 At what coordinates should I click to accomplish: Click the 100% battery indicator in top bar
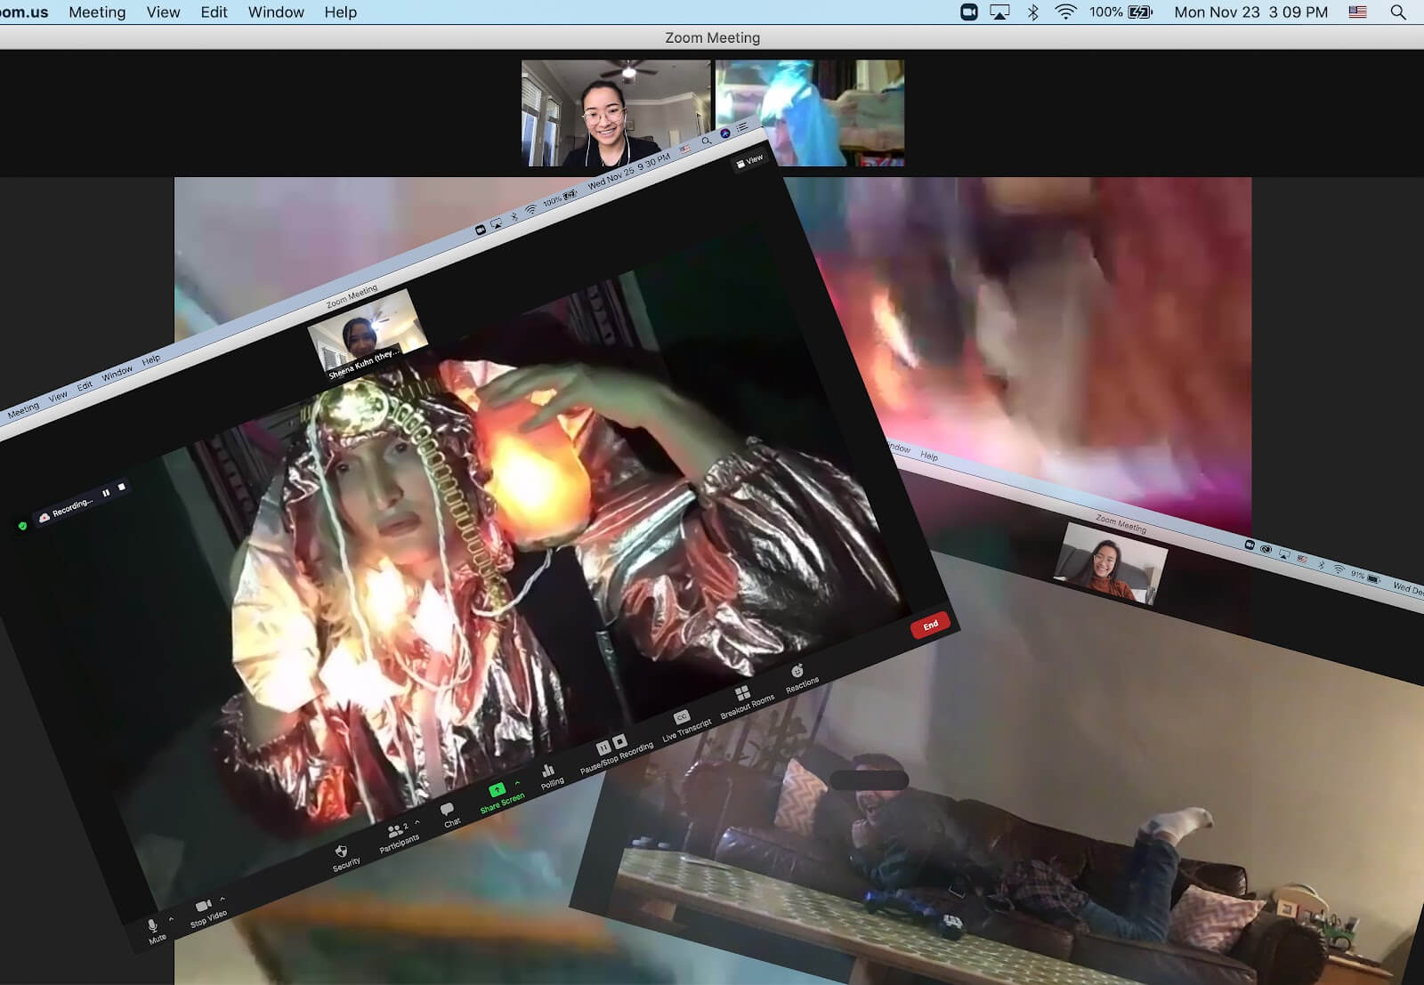tap(1121, 12)
